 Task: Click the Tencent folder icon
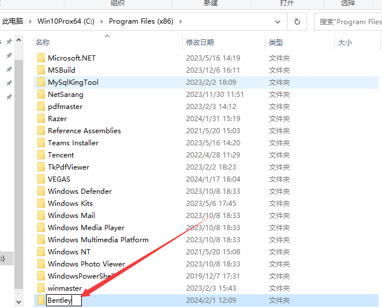[x=41, y=155]
